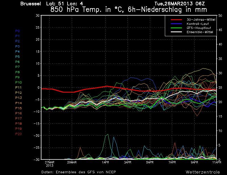Screen dimensions: 227x175
Task: Click the 11APR date axis label
Action: click(217, 163)
